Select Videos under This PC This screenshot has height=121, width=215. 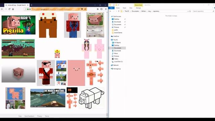click(x=116, y=59)
